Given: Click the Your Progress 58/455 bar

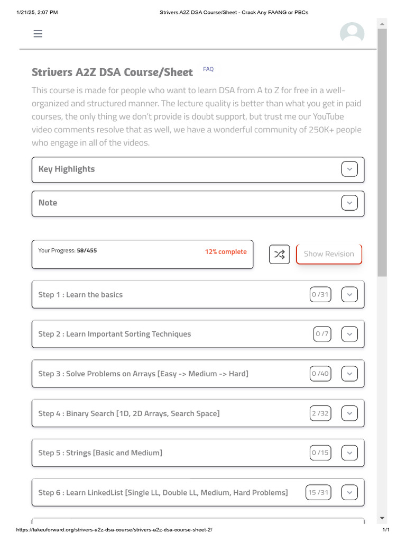Looking at the screenshot, I should coord(142,254).
